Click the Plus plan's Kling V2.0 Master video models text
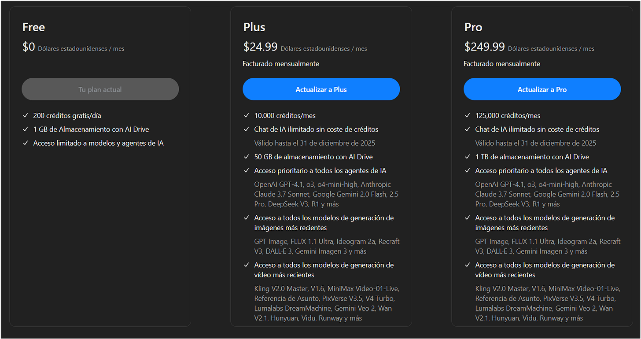Screen dimensions: 641x339 click(x=327, y=303)
